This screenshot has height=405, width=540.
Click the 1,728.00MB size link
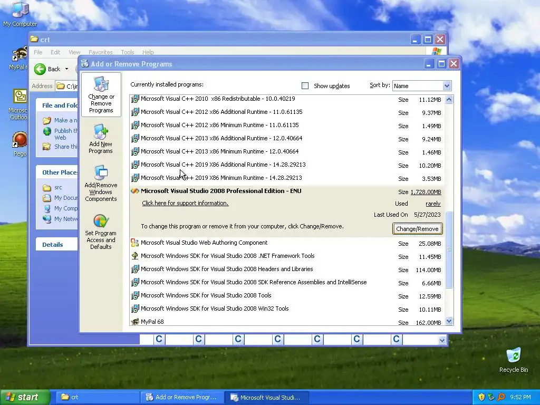(x=426, y=192)
